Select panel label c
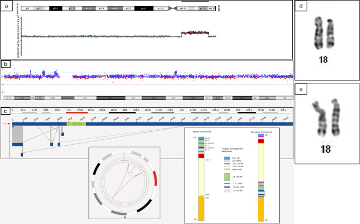 pyautogui.click(x=5, y=111)
